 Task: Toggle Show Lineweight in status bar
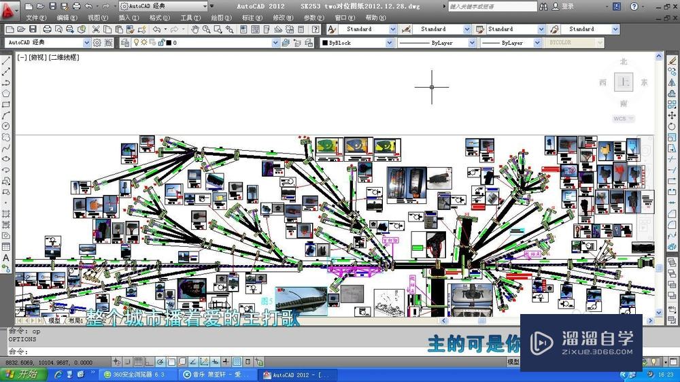tap(226, 362)
